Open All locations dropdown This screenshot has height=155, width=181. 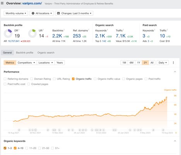tap(42, 13)
